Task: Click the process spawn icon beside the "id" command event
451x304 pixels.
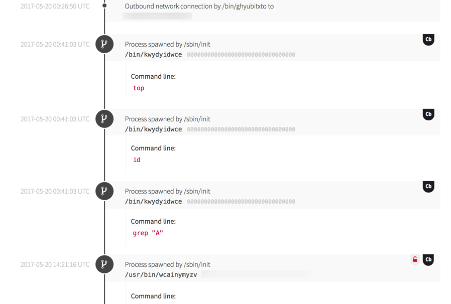Action: 104,119
